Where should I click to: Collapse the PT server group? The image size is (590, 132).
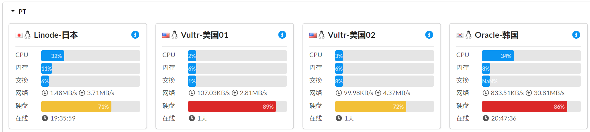[x=13, y=11]
